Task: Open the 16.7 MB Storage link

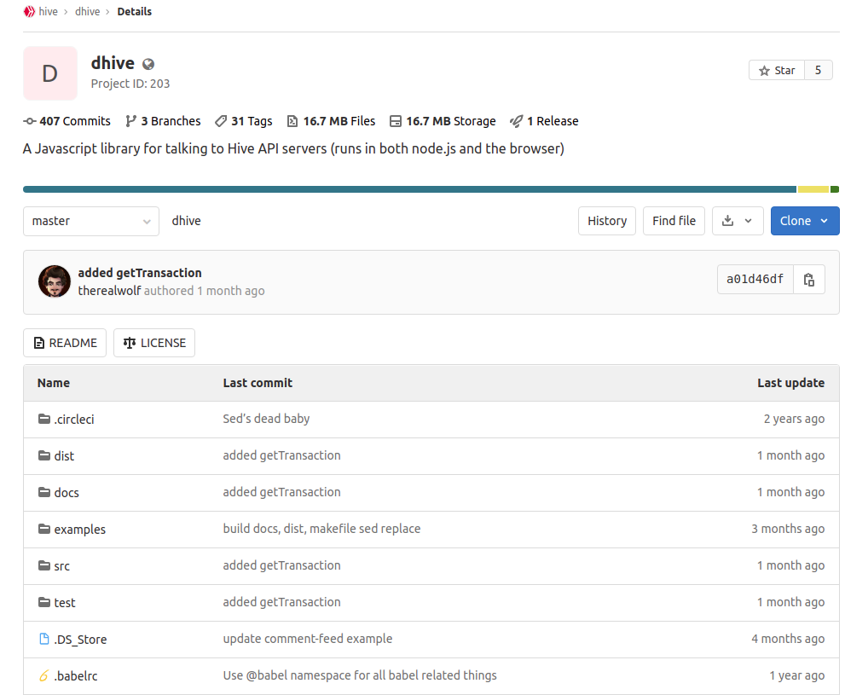Action: click(x=443, y=121)
